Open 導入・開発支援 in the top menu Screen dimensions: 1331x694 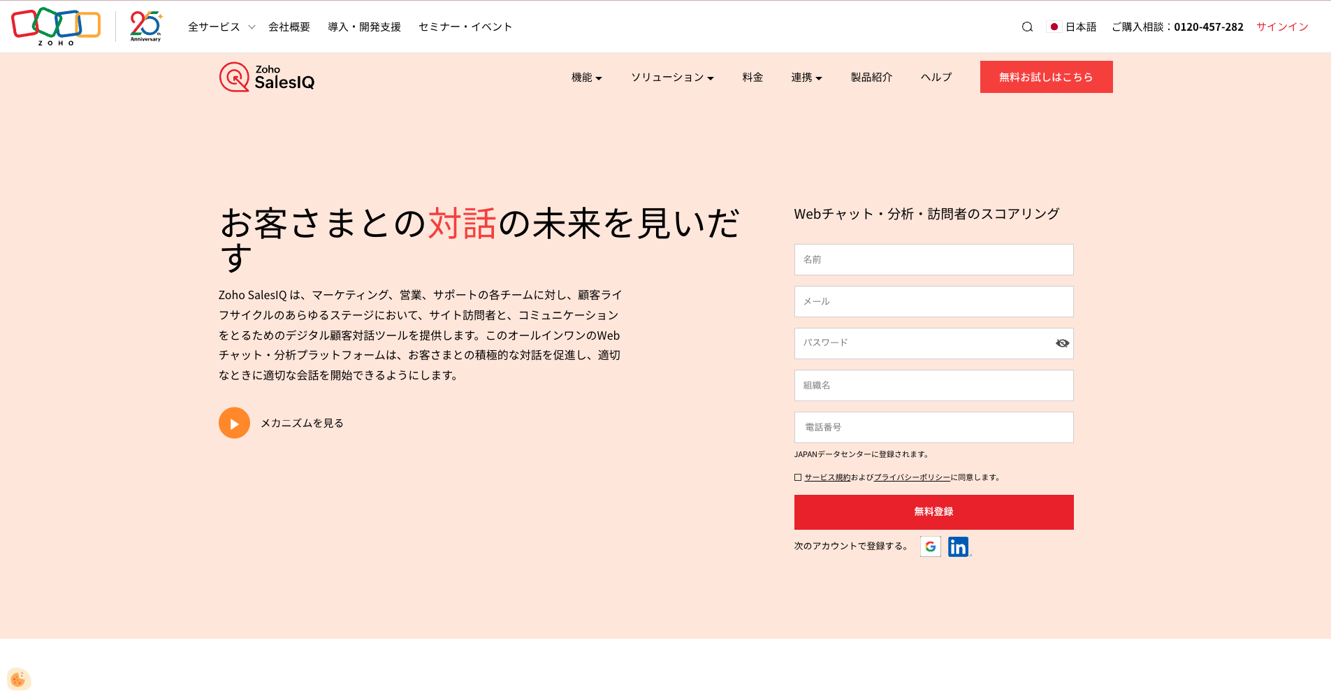click(x=364, y=27)
